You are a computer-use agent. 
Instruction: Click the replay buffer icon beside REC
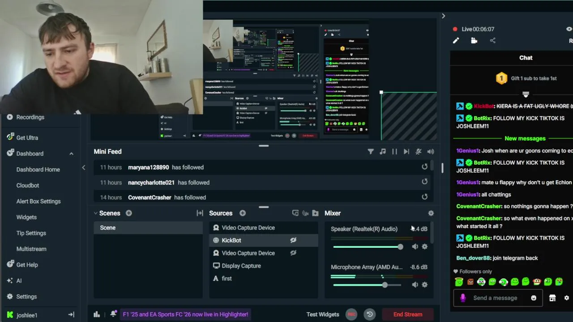370,314
